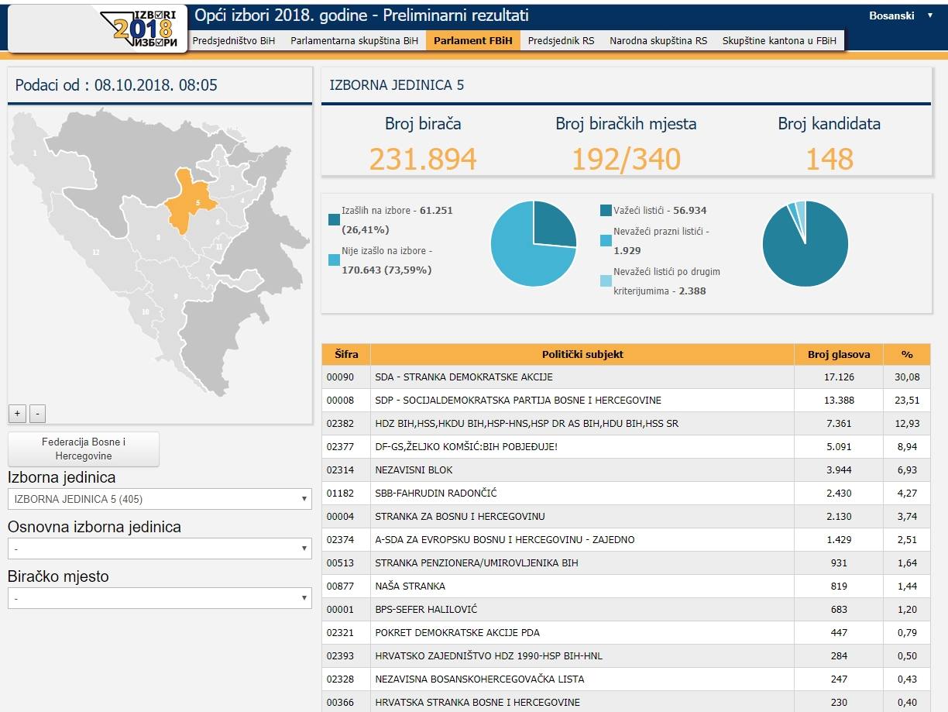
Task: Expand the Izborna jedinica dropdown
Action: pyautogui.click(x=159, y=499)
